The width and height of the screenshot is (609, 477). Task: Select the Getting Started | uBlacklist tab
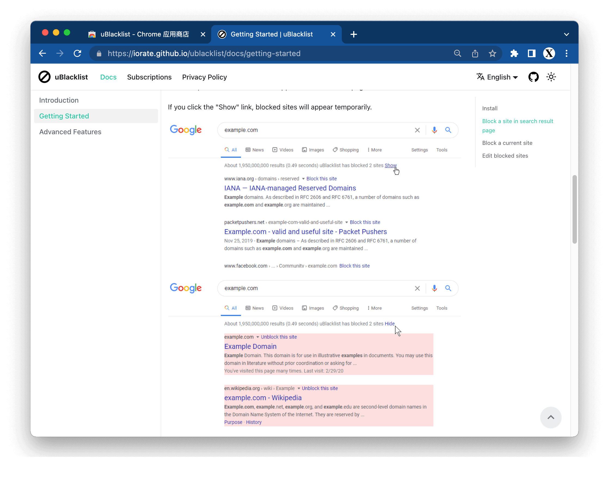click(x=276, y=34)
